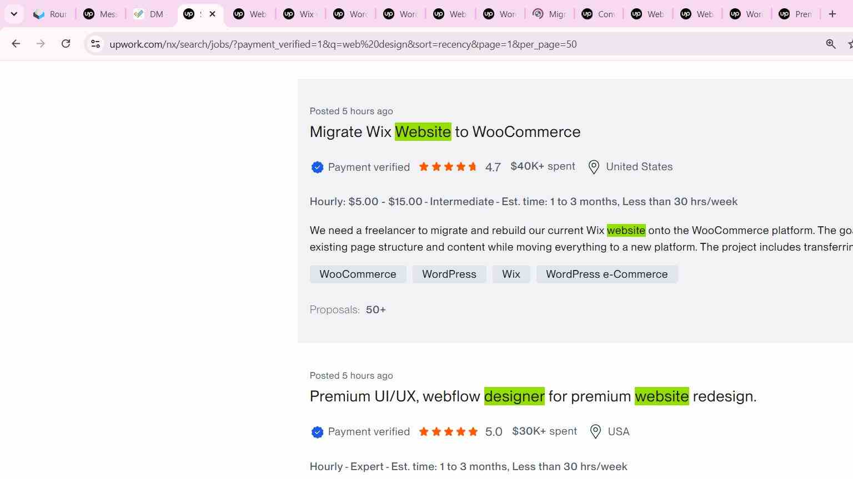853x479 pixels.
Task: Close the active Upwork search tab
Action: (212, 14)
